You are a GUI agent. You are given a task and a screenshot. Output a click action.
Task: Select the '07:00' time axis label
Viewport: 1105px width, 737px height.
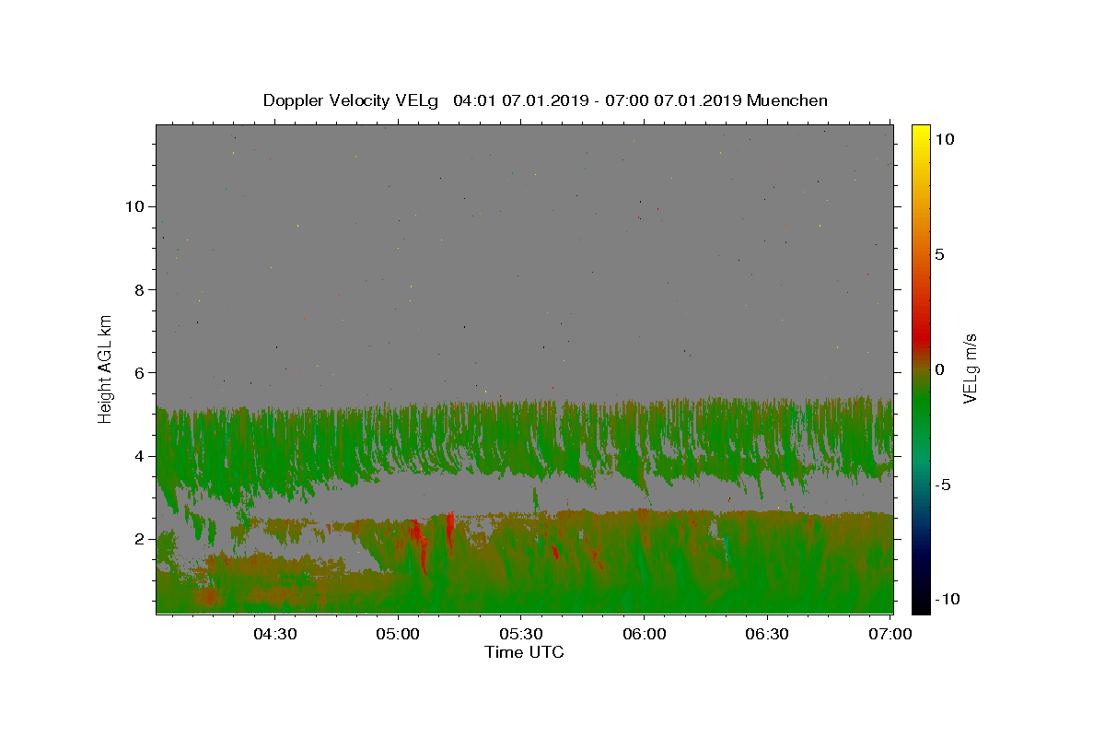[890, 634]
